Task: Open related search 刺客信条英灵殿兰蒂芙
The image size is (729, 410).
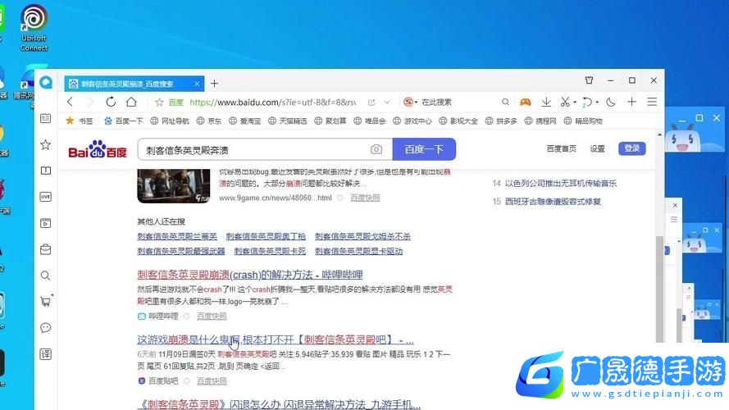Action: [177, 237]
